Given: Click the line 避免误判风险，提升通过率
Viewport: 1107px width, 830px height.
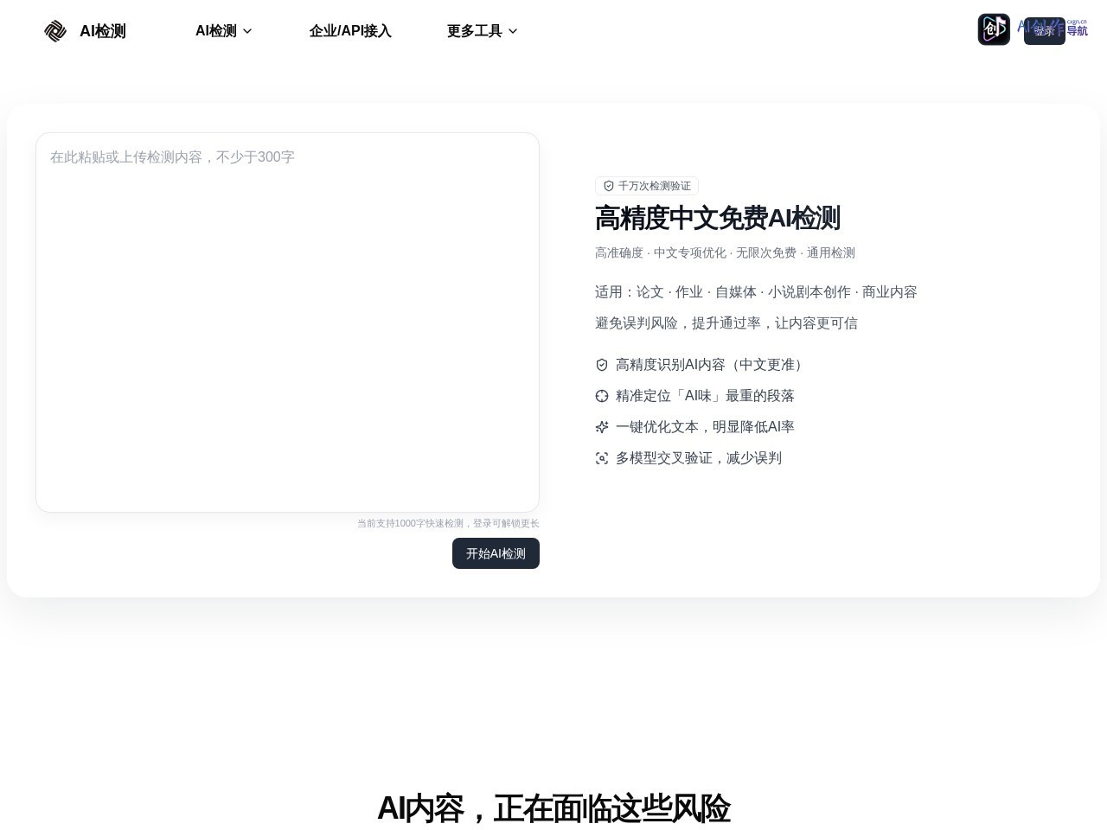Looking at the screenshot, I should click(x=726, y=323).
